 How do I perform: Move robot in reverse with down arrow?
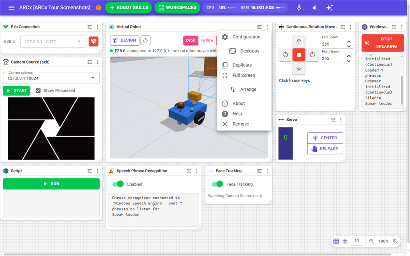pyautogui.click(x=299, y=68)
